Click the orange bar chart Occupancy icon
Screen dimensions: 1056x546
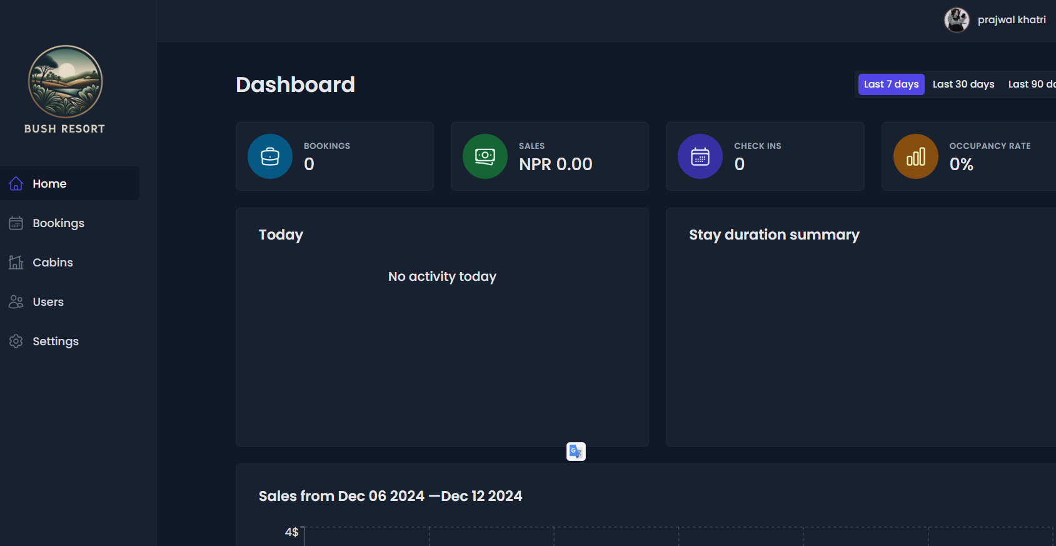[x=916, y=156]
